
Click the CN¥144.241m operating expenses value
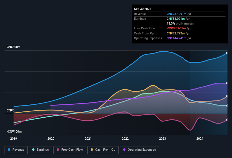[177, 38]
